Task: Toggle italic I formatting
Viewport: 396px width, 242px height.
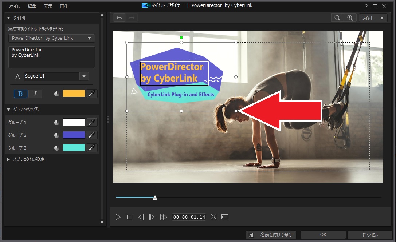Action: click(35, 94)
